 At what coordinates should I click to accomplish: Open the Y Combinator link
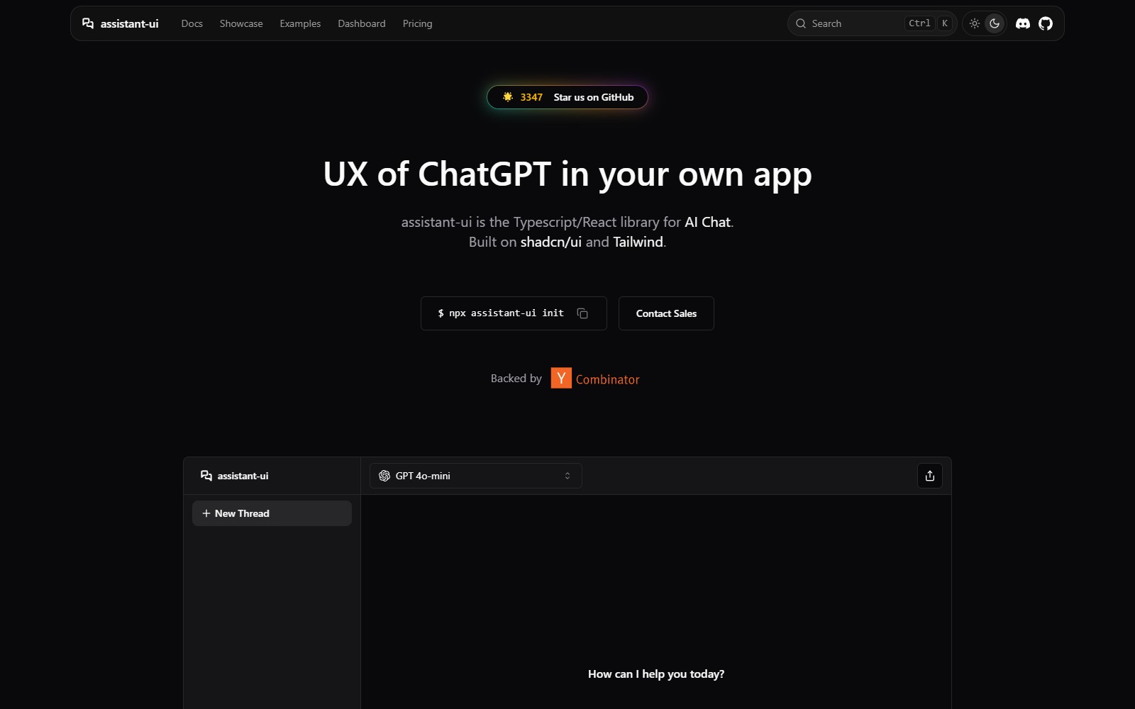tap(595, 379)
